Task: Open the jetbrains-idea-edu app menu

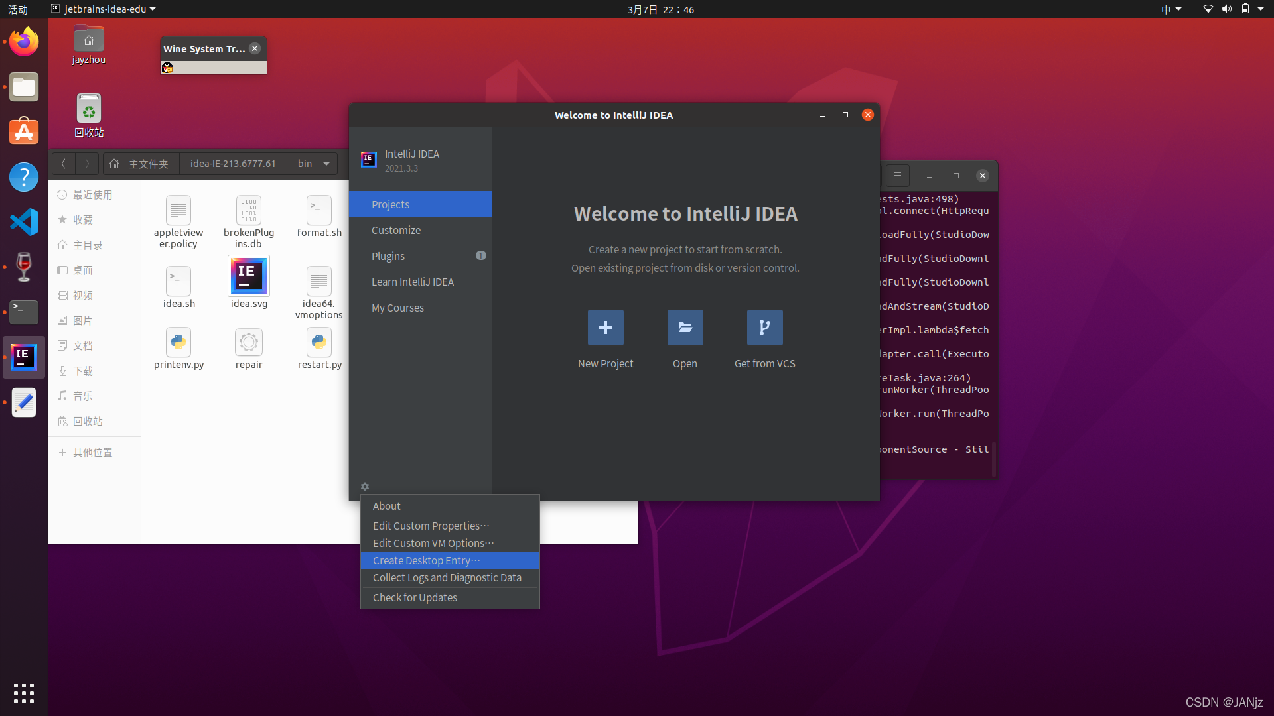Action: (103, 9)
